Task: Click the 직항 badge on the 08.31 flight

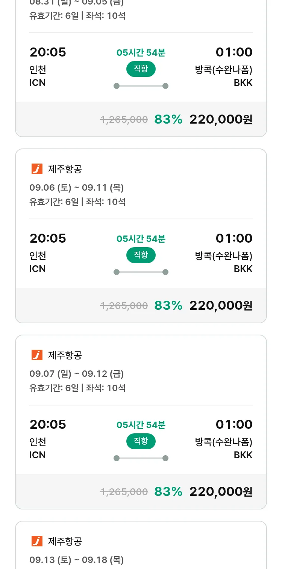Action: click(x=141, y=69)
